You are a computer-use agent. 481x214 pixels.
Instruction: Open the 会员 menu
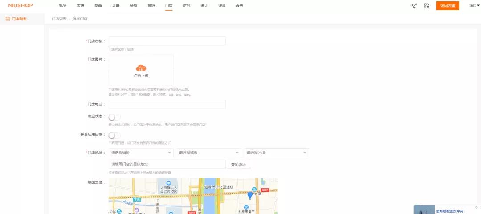(134, 5)
